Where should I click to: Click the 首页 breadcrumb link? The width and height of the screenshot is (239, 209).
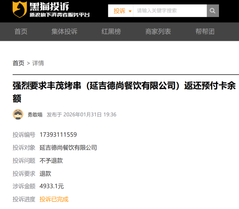coord(18,63)
